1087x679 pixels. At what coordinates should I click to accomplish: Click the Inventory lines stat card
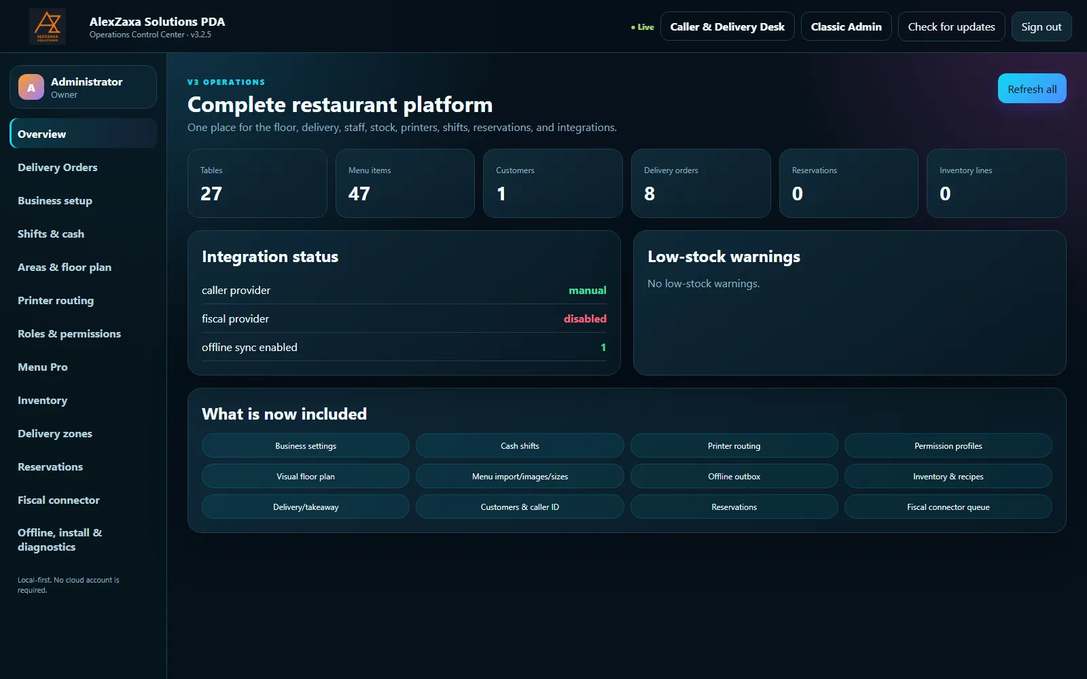tap(997, 183)
